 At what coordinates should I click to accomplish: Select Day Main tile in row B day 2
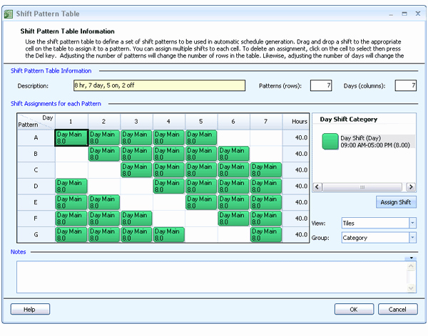click(104, 154)
